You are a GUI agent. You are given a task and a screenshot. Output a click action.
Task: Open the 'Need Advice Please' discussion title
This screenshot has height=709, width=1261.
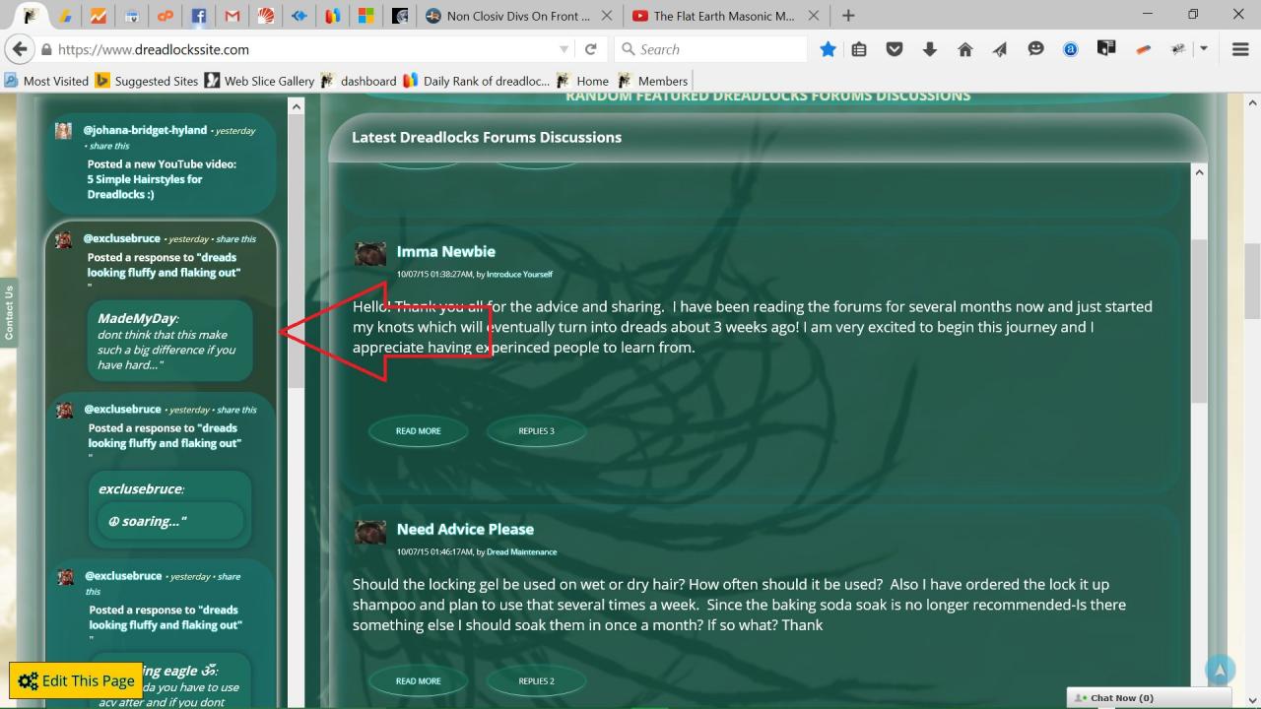tap(465, 529)
